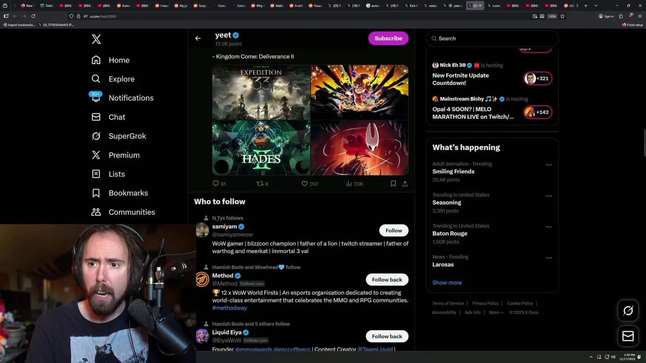Select the Explore menu item
The image size is (646, 363).
click(122, 79)
